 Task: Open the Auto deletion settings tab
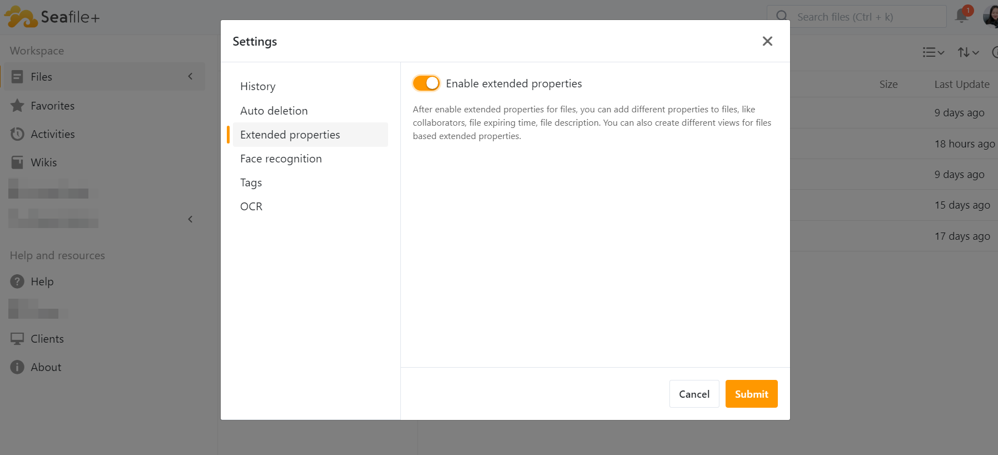tap(274, 111)
